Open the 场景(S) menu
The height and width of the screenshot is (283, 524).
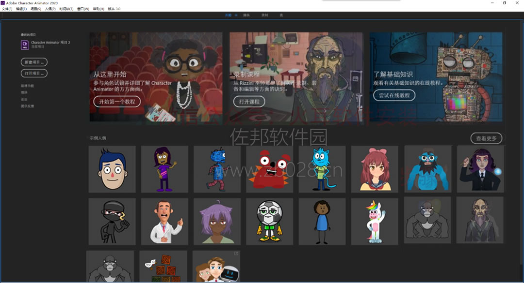tap(36, 9)
